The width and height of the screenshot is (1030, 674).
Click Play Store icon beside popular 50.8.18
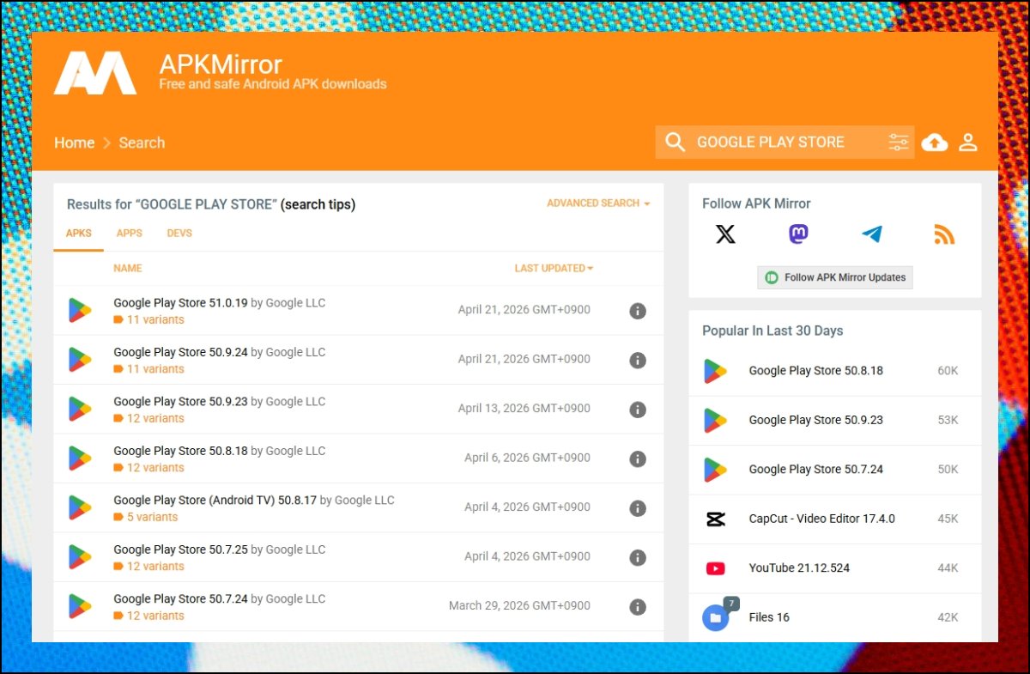[x=715, y=371]
